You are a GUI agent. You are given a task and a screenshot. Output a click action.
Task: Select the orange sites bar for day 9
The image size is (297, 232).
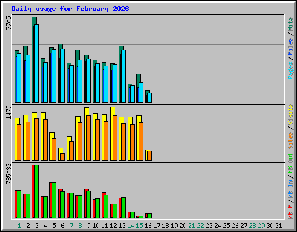pos(89,138)
